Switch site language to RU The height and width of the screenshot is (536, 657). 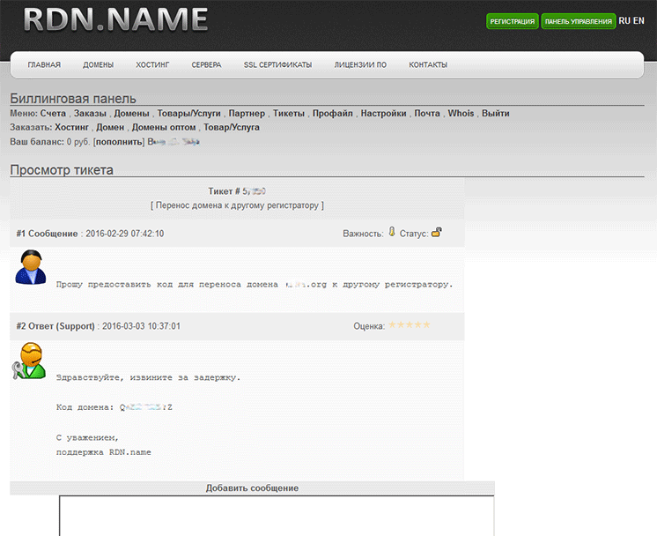[x=624, y=20]
